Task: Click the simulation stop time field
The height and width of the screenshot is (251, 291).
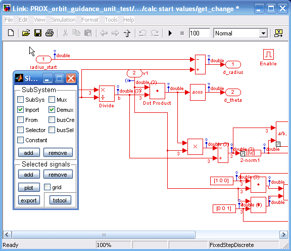Action: point(200,33)
